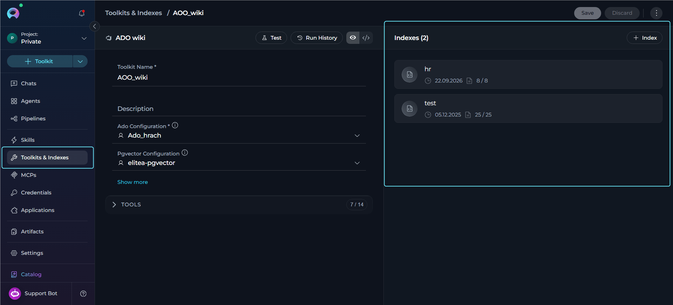Viewport: 673px width, 305px height.
Task: Click the help question mark icon
Action: [x=83, y=294]
